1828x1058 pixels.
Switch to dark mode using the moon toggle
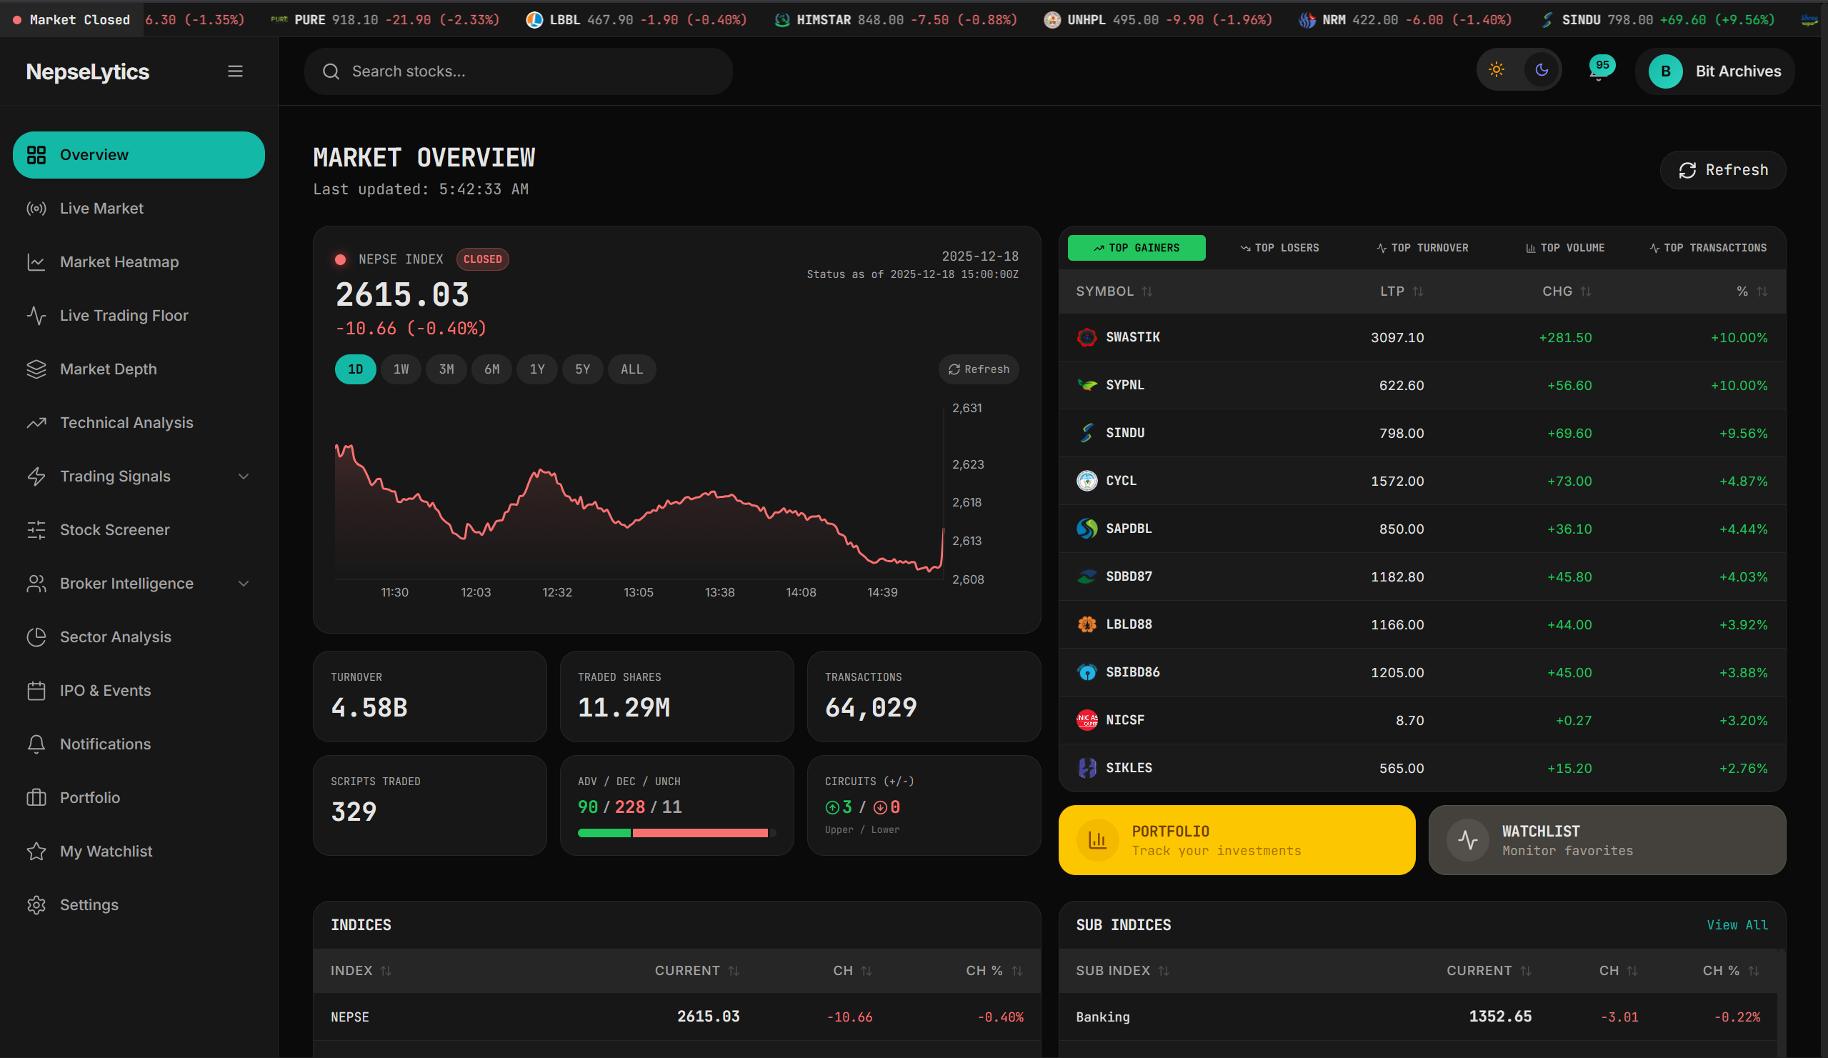pos(1542,70)
